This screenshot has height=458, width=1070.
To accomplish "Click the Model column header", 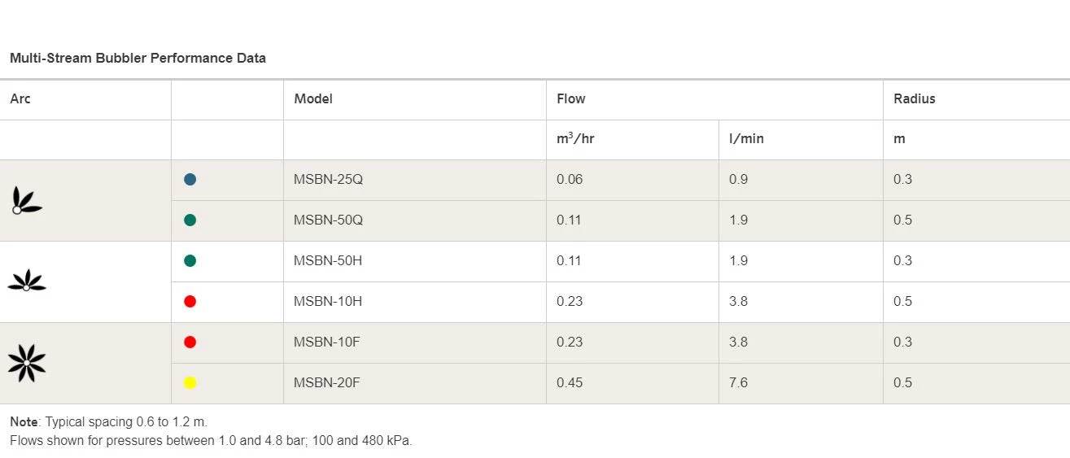I will coord(313,99).
